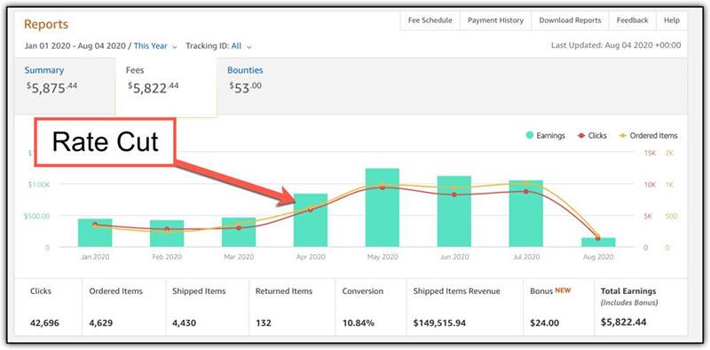This screenshot has width=710, height=350.
Task: Click the Jun 2020 clicks data point
Action: click(454, 195)
